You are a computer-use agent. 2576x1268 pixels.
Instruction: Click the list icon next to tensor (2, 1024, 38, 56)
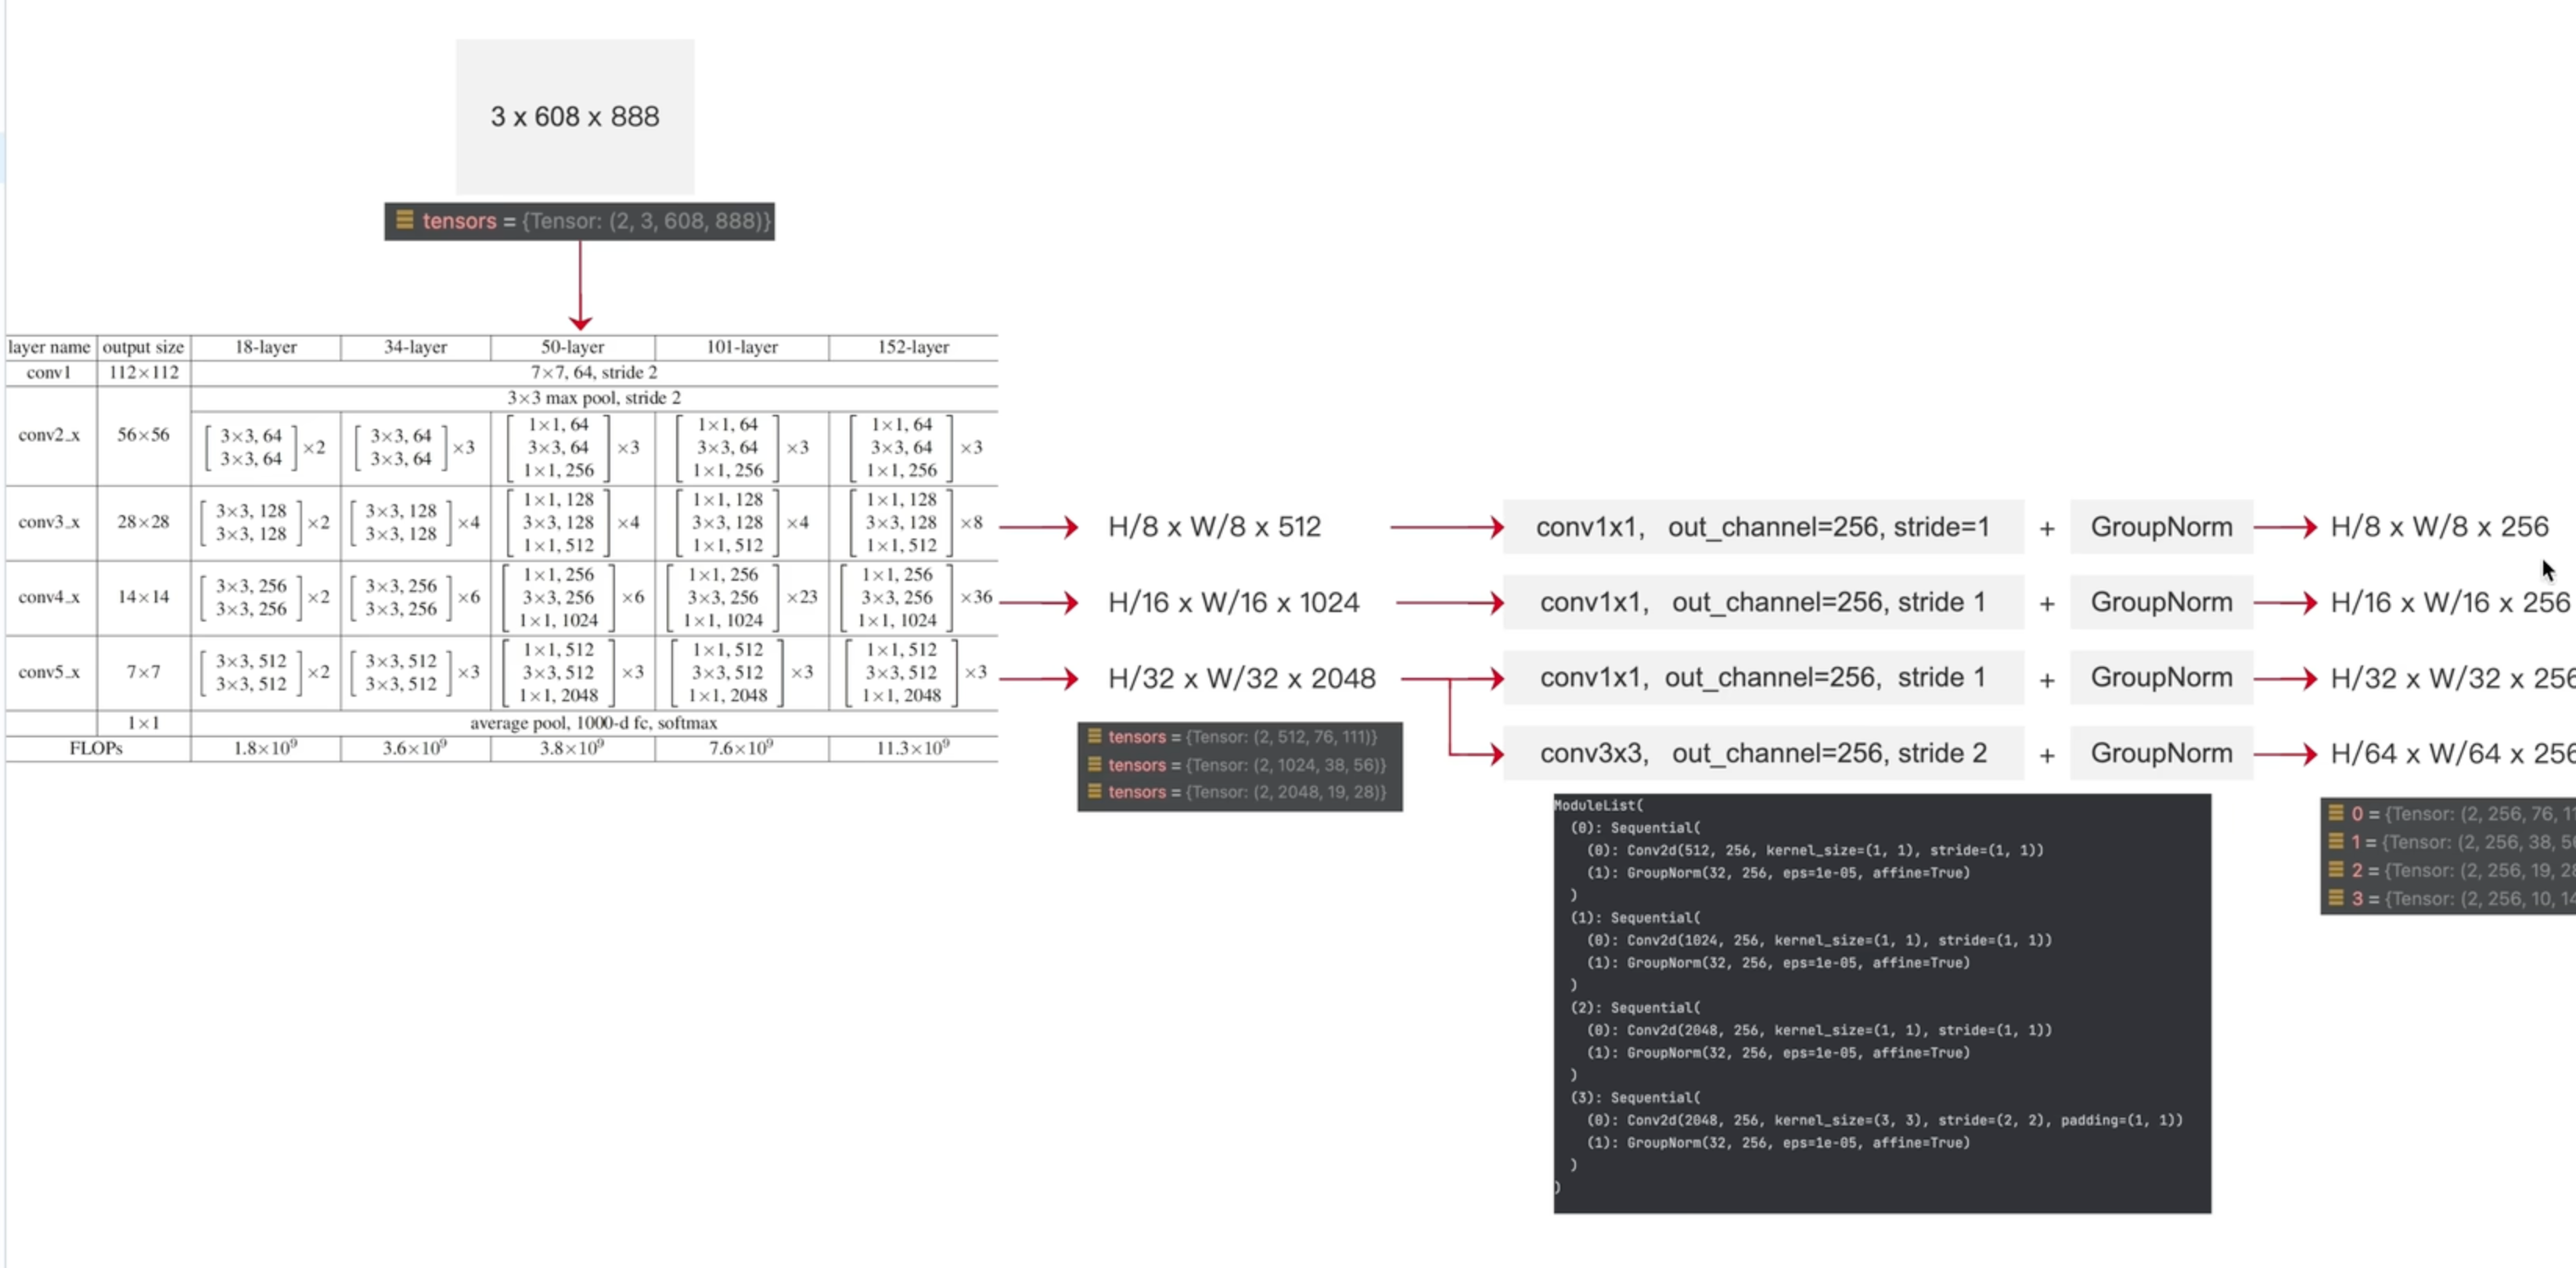[1094, 764]
